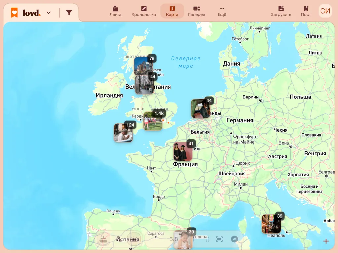Open the Хронология tab
The width and height of the screenshot is (338, 253).
144,11
